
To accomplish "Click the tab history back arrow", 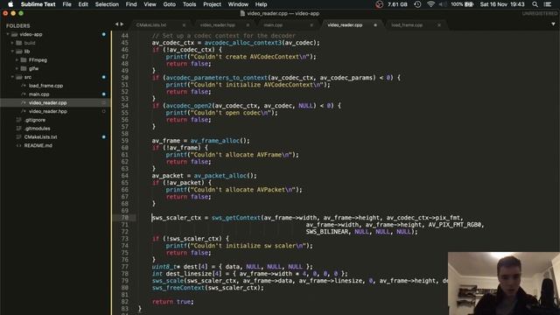I will coord(116,24).
